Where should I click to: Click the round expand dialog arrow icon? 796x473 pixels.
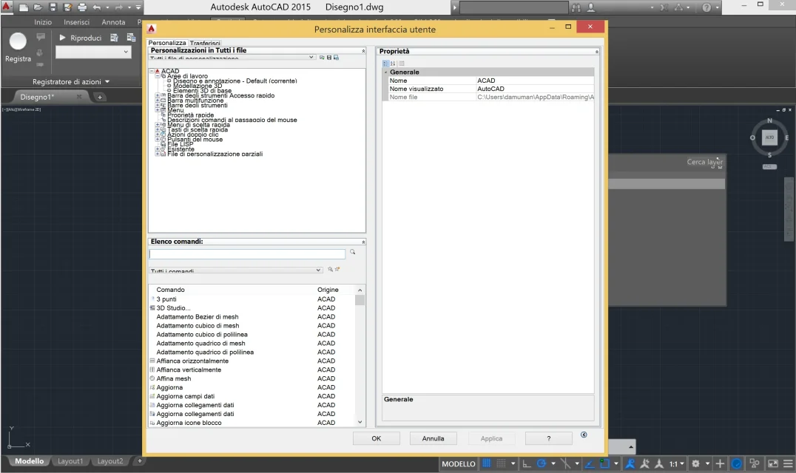tap(584, 435)
